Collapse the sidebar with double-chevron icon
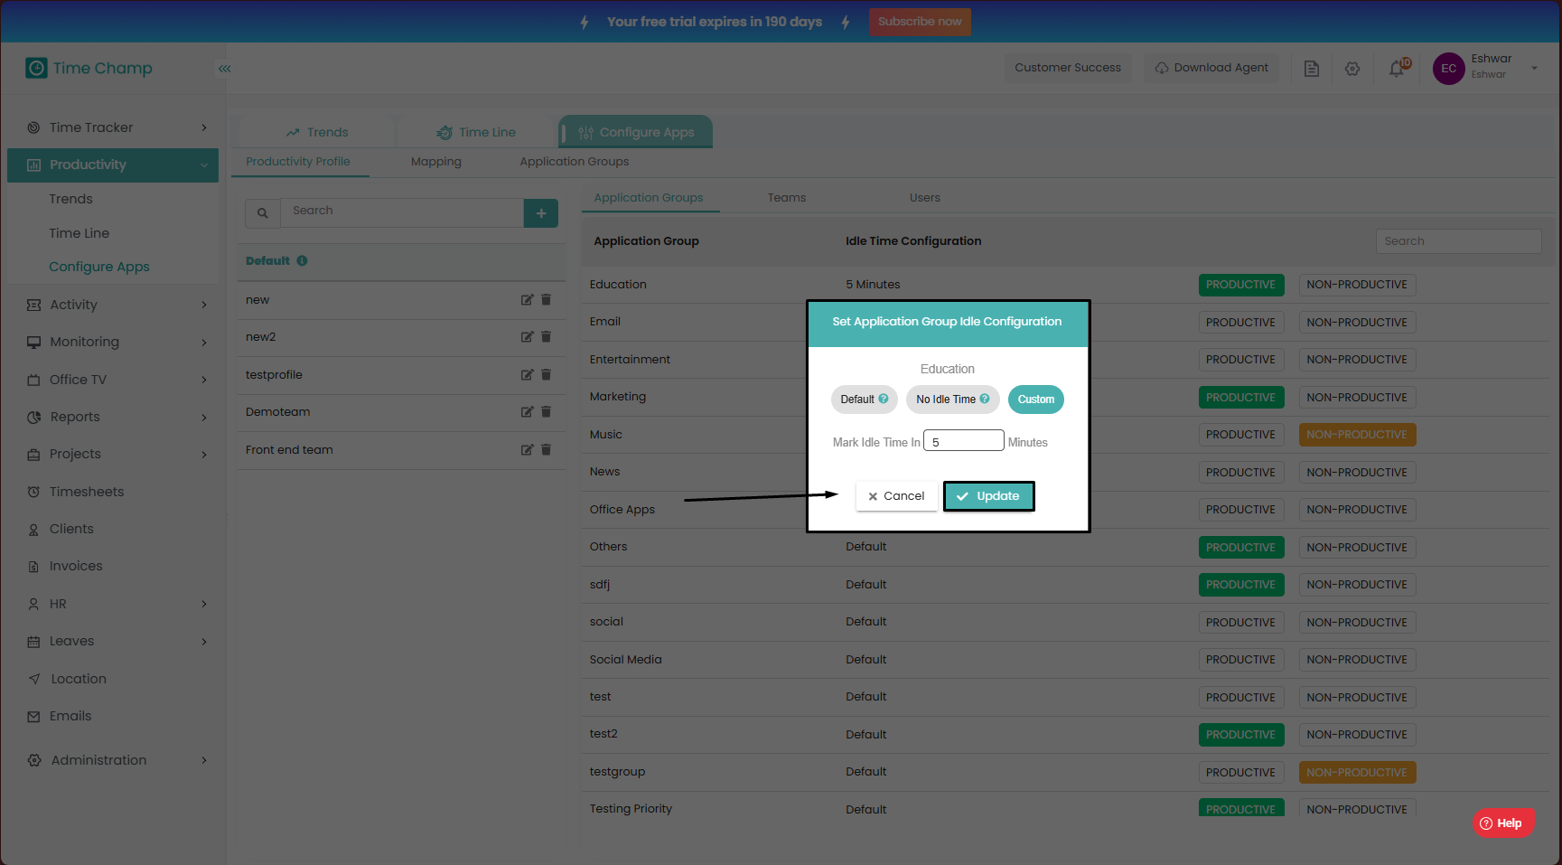This screenshot has height=865, width=1562. (x=224, y=69)
